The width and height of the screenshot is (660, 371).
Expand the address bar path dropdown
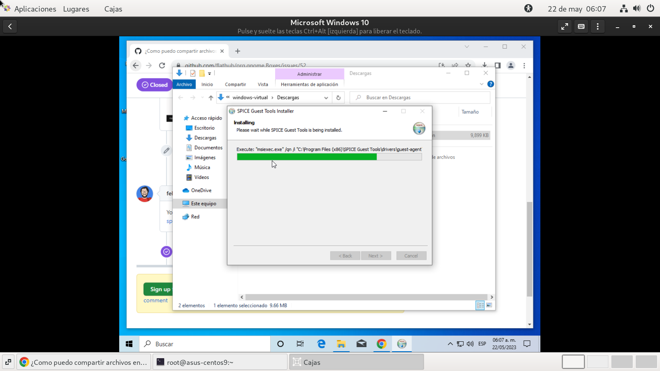326,98
